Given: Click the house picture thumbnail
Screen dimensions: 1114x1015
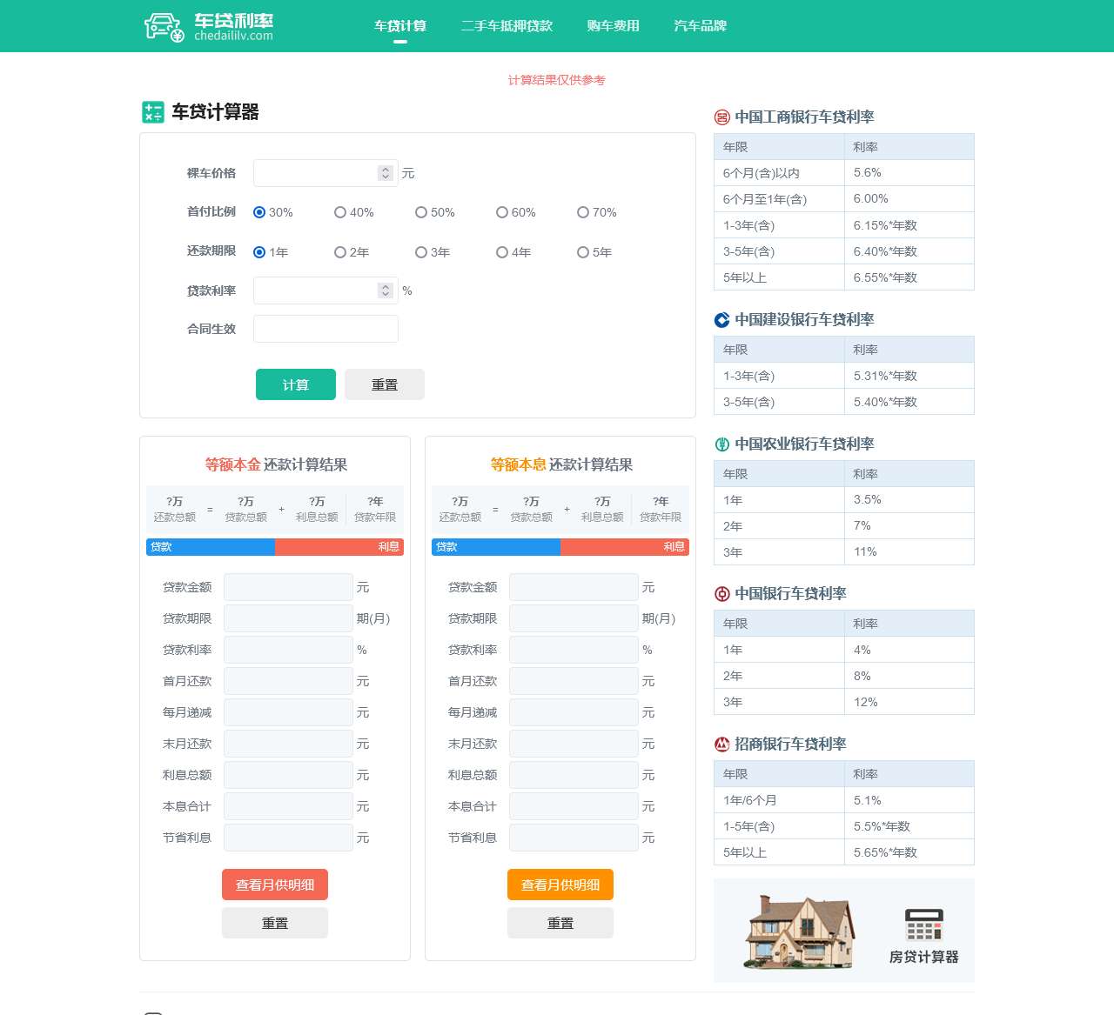Looking at the screenshot, I should tap(799, 932).
